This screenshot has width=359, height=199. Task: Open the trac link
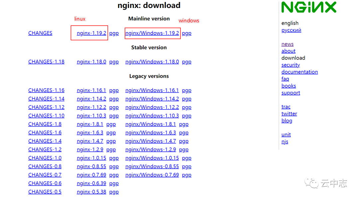click(x=286, y=107)
